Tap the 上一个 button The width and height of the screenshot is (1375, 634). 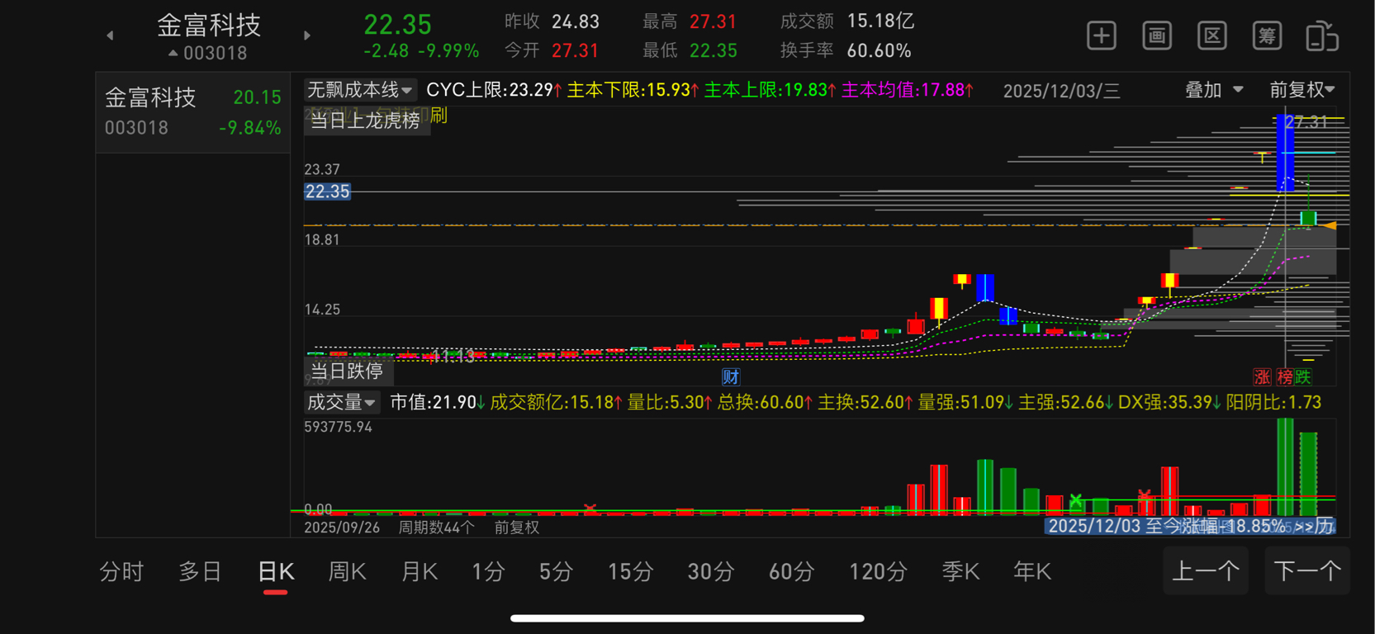pos(1206,570)
